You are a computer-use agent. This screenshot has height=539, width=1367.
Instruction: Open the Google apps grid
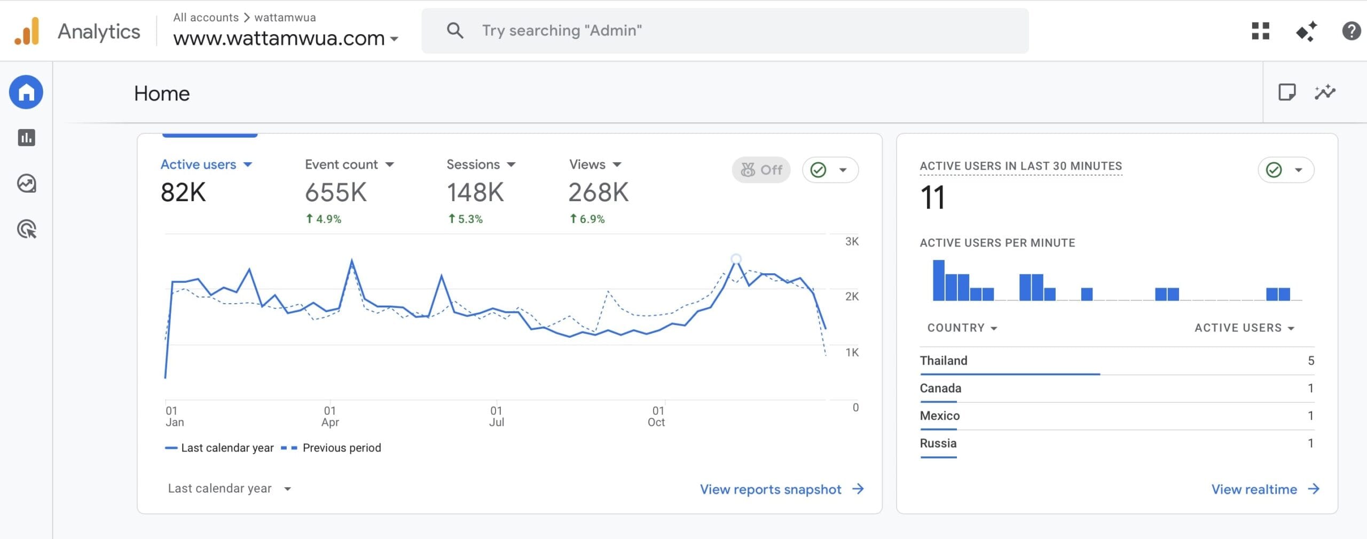point(1261,31)
